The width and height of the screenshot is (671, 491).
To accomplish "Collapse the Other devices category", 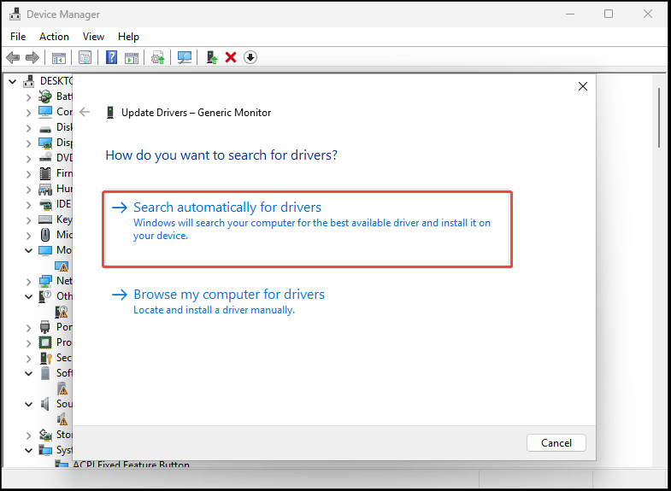I will pos(28,296).
